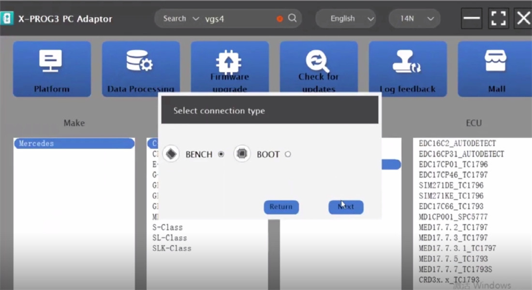Expand the Search type dropdown
Image resolution: width=532 pixels, height=290 pixels.
coord(181,18)
